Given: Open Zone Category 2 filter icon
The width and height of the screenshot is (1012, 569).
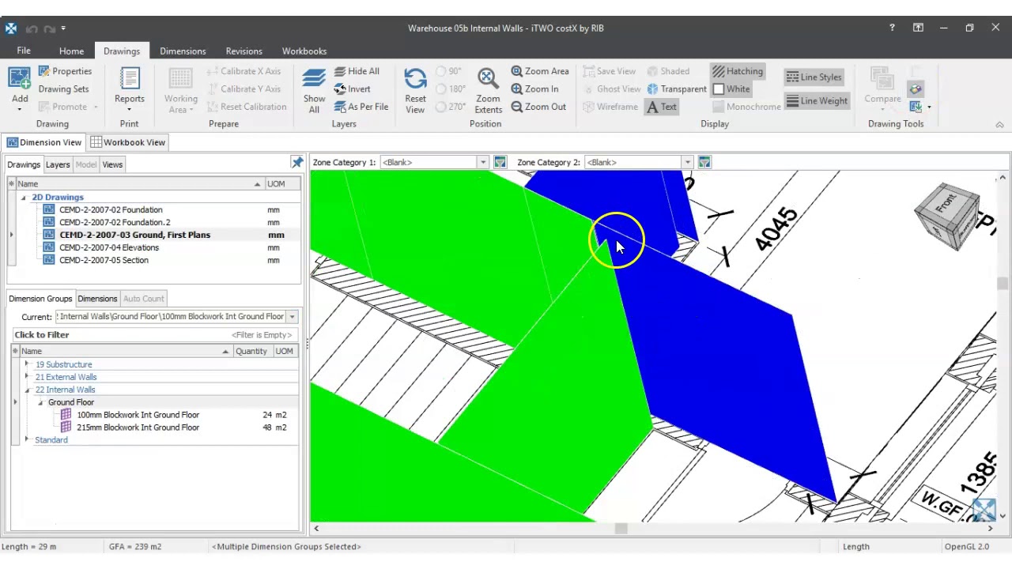Looking at the screenshot, I should (704, 162).
